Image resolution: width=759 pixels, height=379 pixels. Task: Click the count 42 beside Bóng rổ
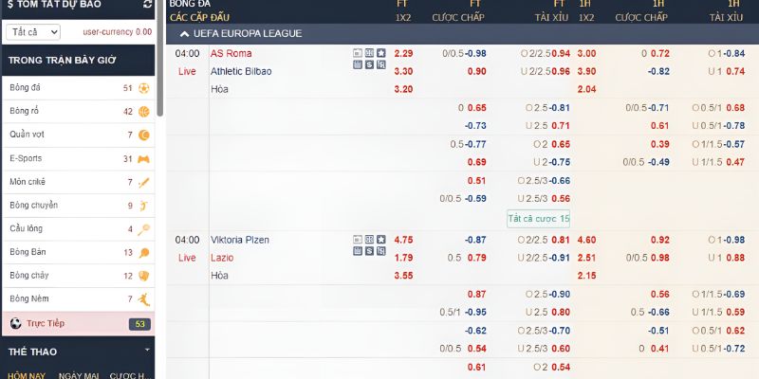pyautogui.click(x=128, y=112)
